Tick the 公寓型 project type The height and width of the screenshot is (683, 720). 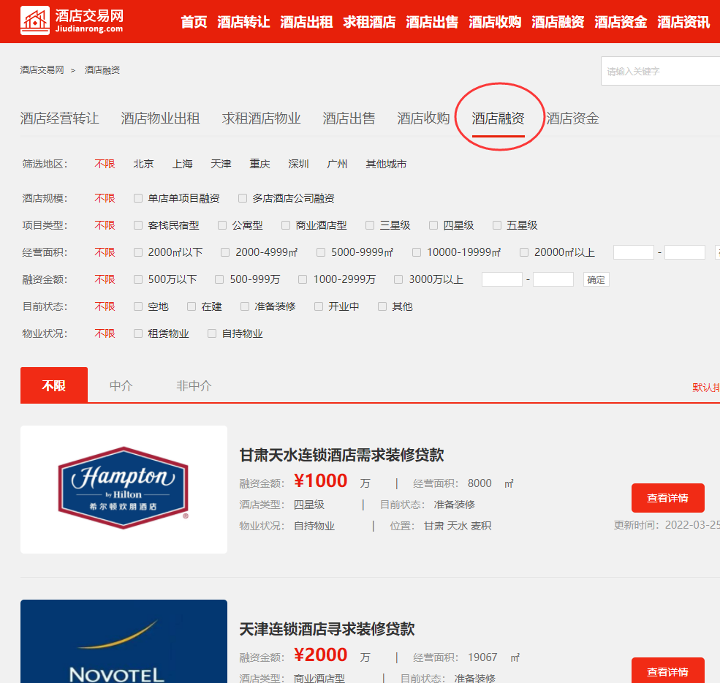222,225
